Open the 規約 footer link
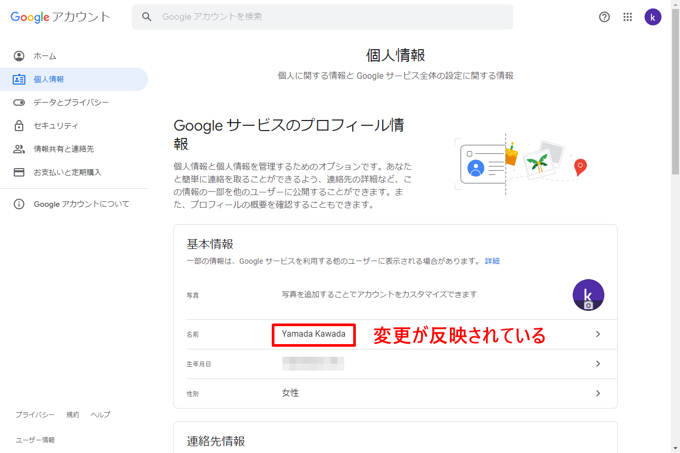The image size is (680, 453). pos(72,415)
